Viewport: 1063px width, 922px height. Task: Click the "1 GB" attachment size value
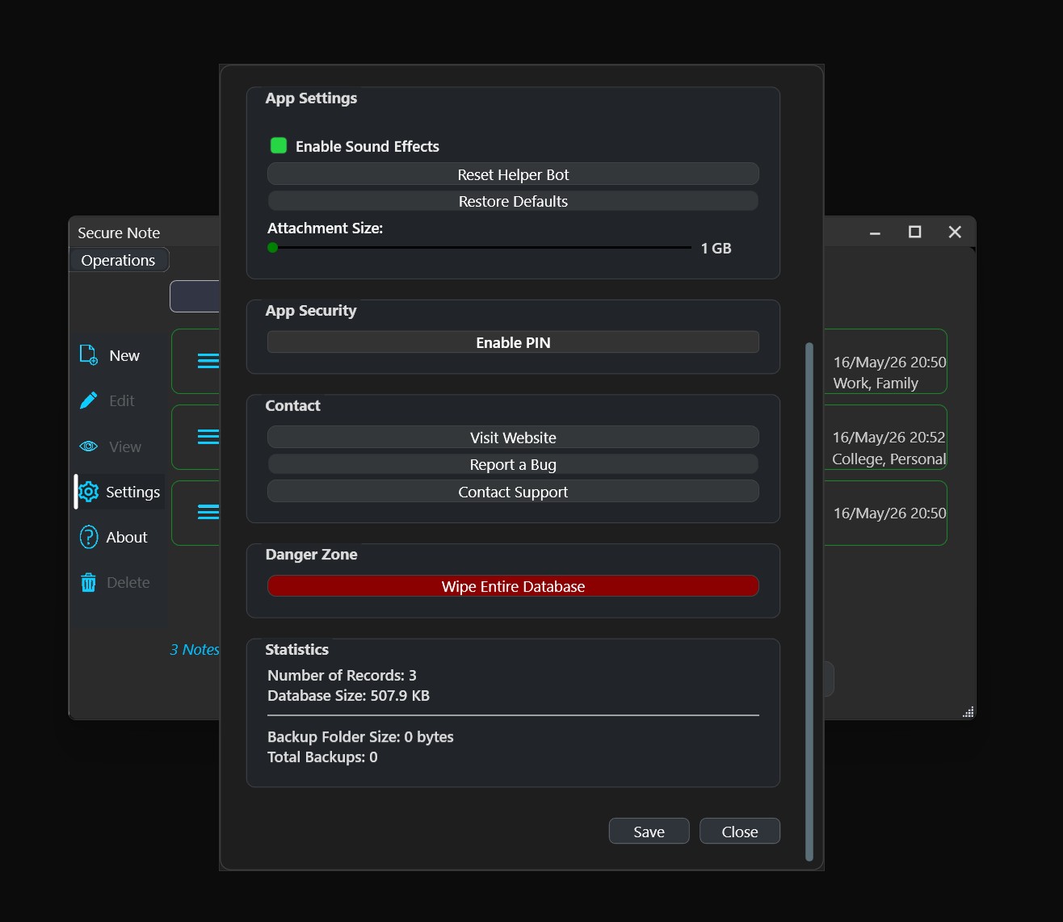click(716, 249)
